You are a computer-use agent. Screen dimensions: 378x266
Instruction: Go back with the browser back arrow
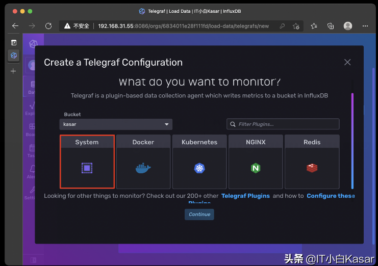[x=15, y=26]
